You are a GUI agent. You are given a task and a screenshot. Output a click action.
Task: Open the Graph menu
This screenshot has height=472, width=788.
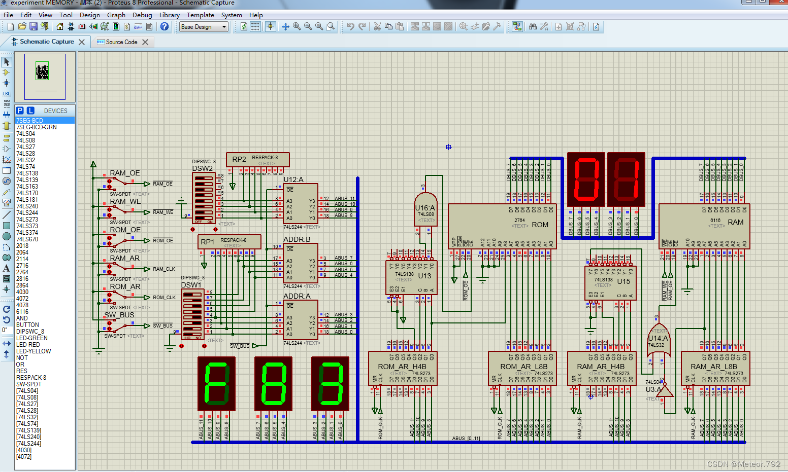pyautogui.click(x=116, y=15)
